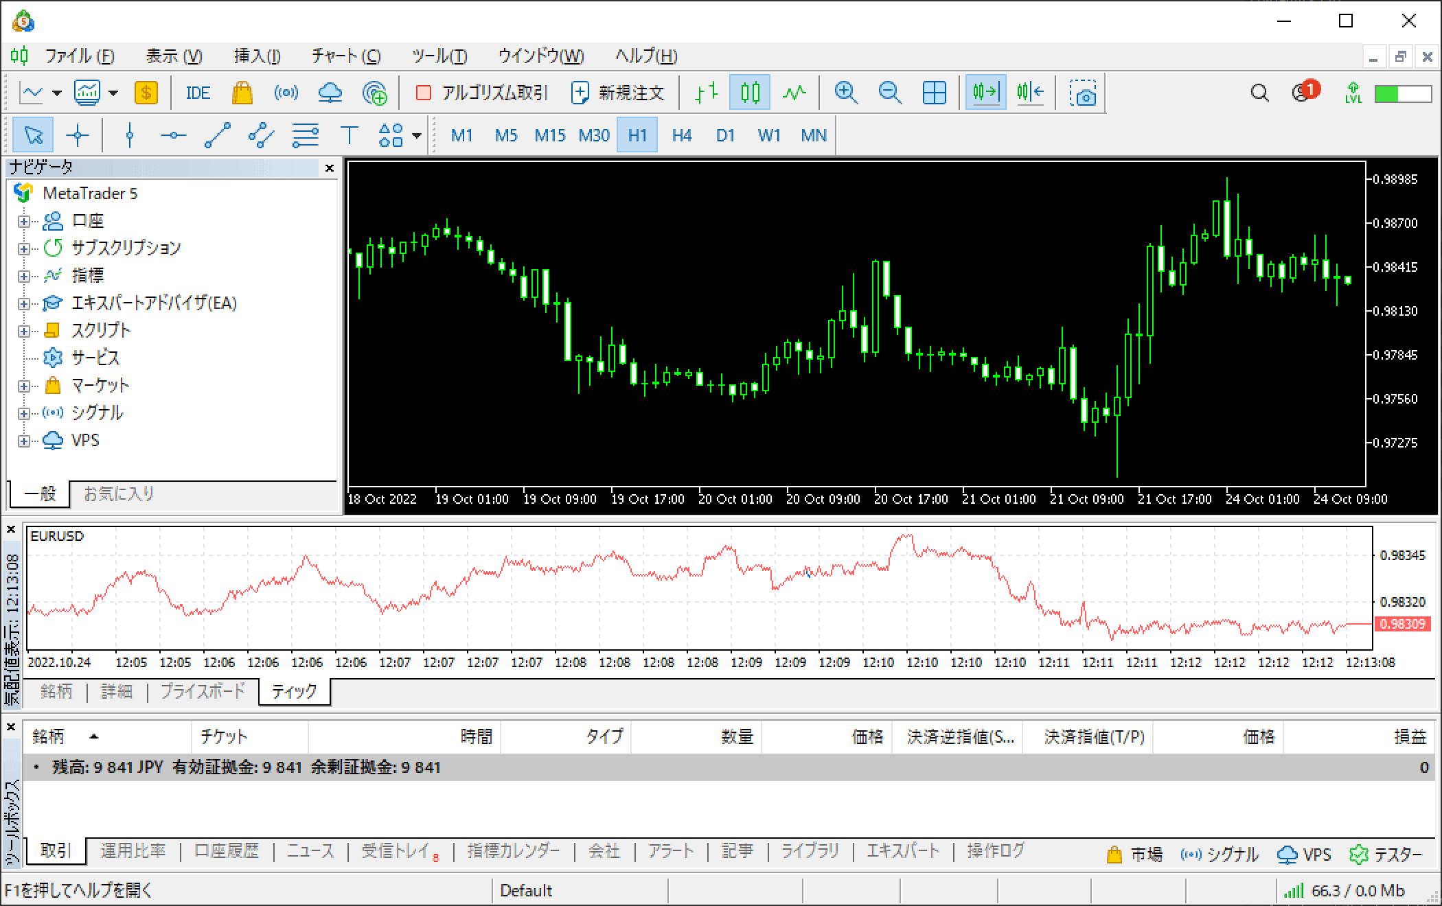Draw a horizontal line
Screen dimensions: 1442x906
[x=173, y=135]
